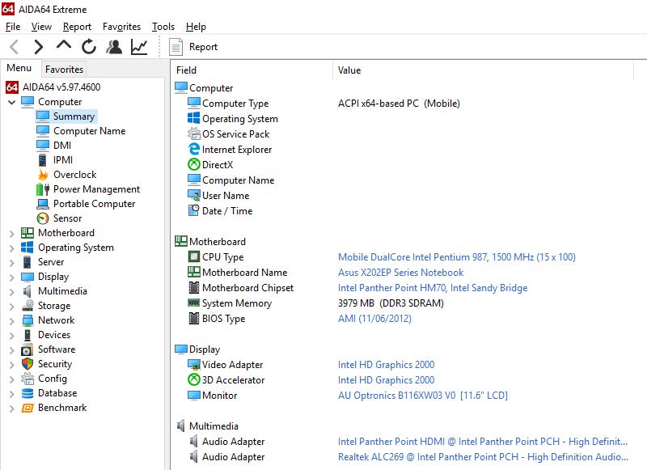Open Sensor gauge item in tree

[x=67, y=218]
